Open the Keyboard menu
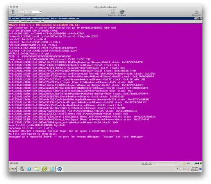 pyautogui.click(x=36, y=21)
